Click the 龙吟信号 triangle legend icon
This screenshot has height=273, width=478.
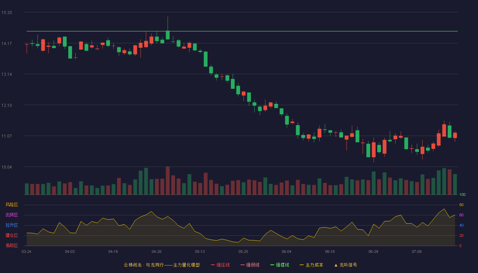[336, 265]
